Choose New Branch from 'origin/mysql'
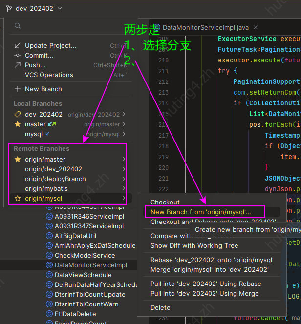Image resolution: width=301 pixels, height=324 pixels. [200, 212]
